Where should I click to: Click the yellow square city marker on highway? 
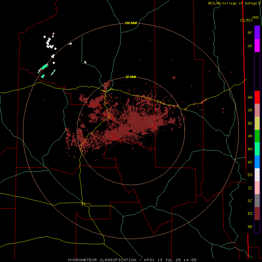click(83, 204)
